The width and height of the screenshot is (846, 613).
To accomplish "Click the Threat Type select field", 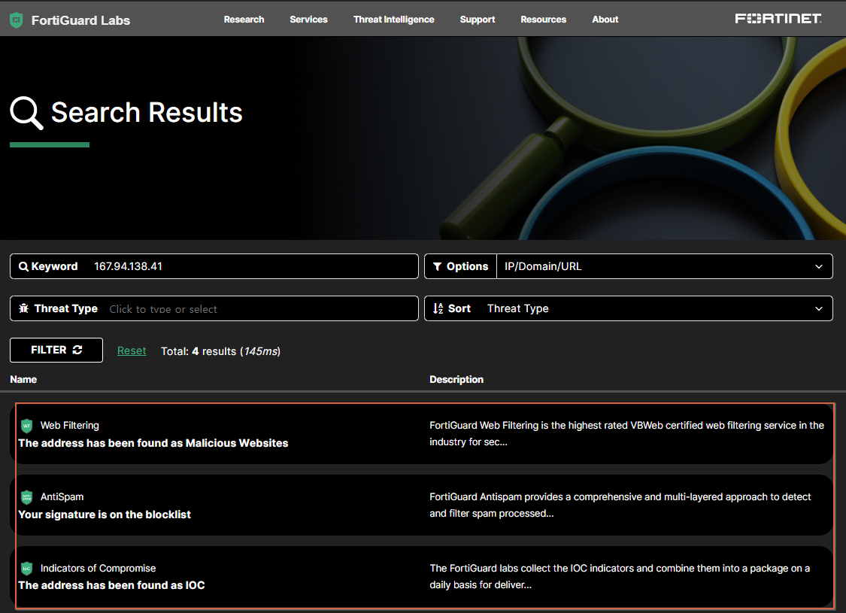I will point(214,308).
